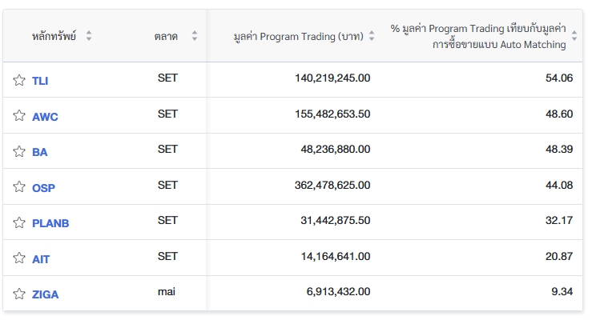This screenshot has width=592, height=320.
Task: Click ZIGA's 6,913,432.00 value cell
Action: pos(338,293)
